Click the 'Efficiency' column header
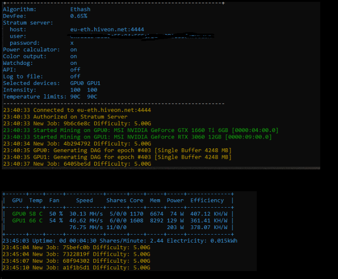 tap(207, 201)
